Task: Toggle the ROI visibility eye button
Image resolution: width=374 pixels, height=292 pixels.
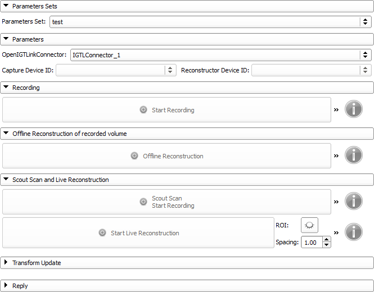Action: [309, 225]
